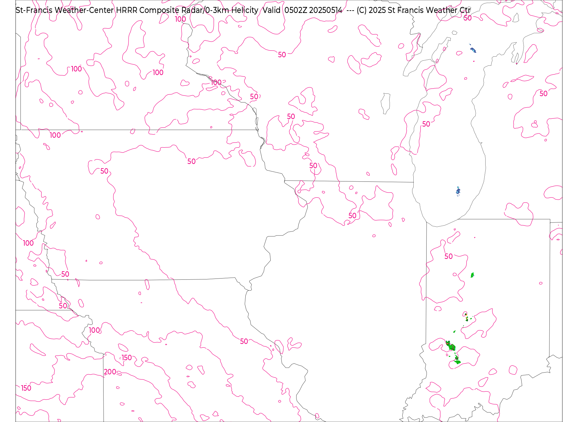The width and height of the screenshot is (578, 422).
Task: Click the "(C) 2025 St Francis Weather Ctr" copyright text
Action: tap(414, 10)
